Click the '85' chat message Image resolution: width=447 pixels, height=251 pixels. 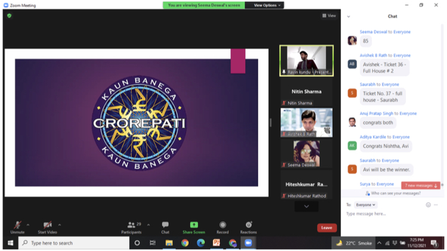pos(366,41)
